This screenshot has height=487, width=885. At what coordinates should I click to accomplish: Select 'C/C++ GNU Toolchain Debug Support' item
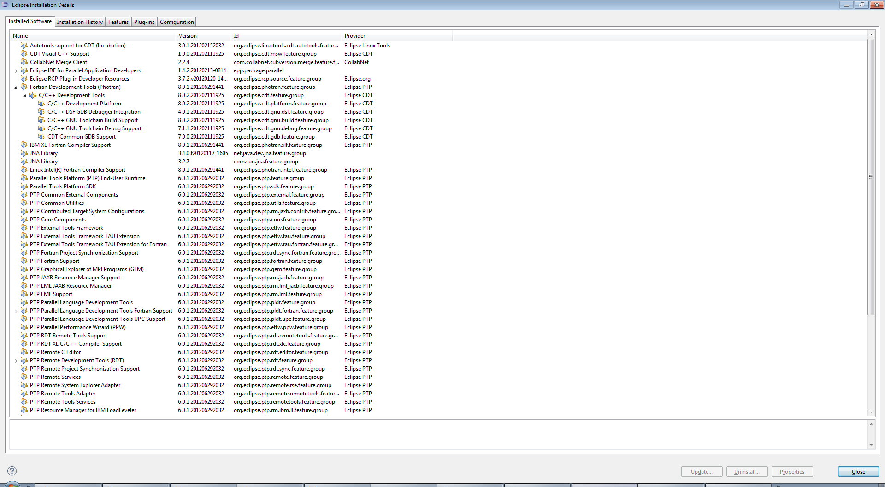(94, 128)
